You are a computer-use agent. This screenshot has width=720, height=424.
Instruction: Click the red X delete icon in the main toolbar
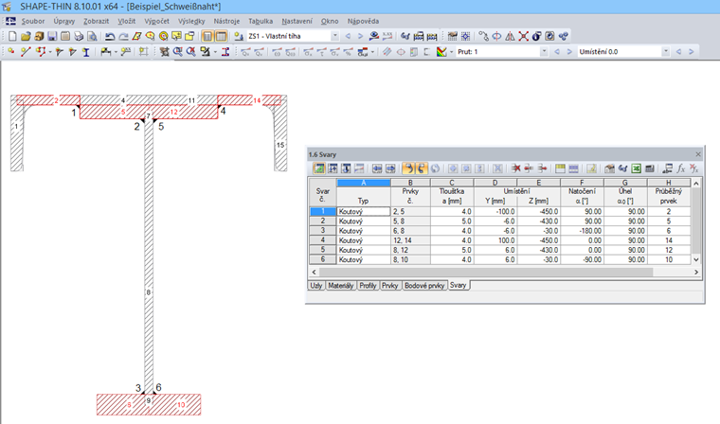[524, 36]
